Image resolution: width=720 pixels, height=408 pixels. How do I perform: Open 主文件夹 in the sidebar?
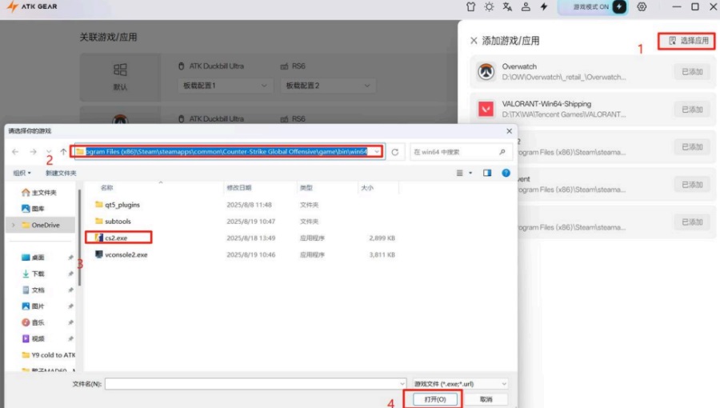(39, 193)
